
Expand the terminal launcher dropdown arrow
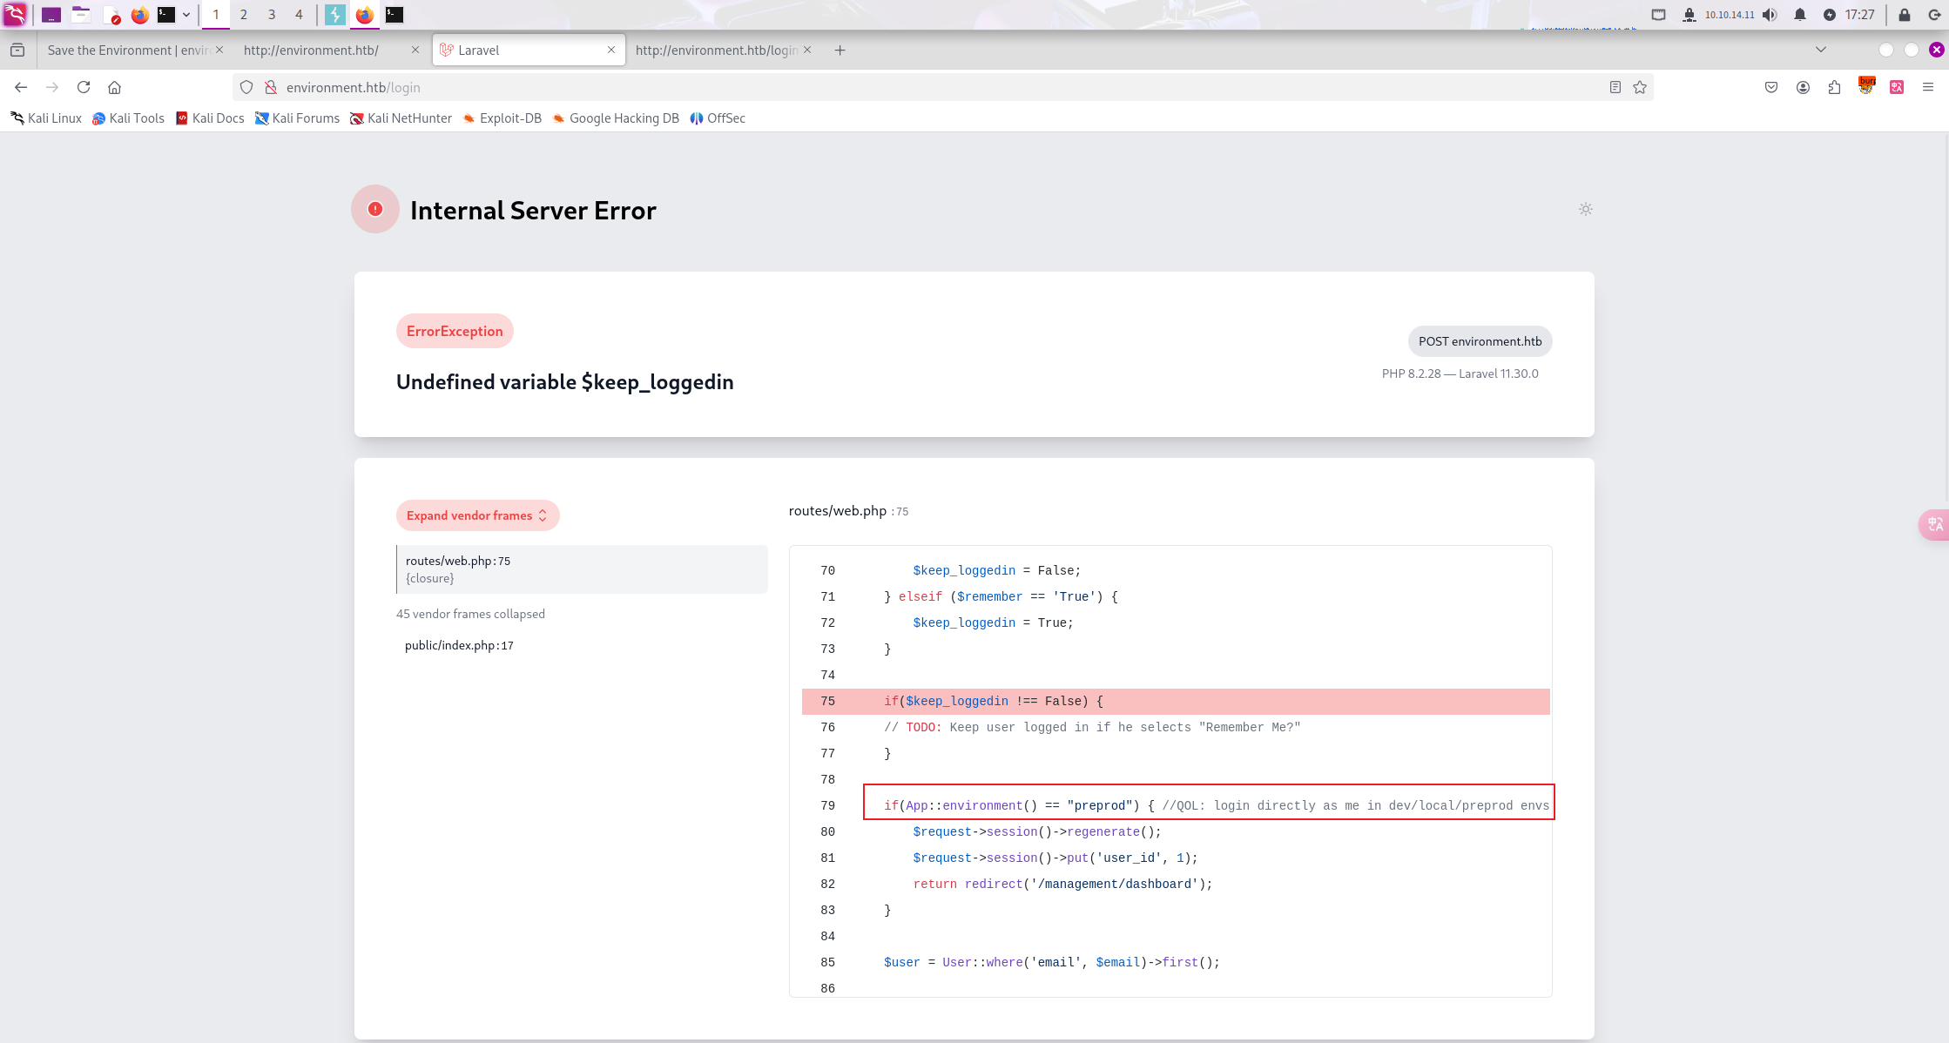(x=186, y=15)
